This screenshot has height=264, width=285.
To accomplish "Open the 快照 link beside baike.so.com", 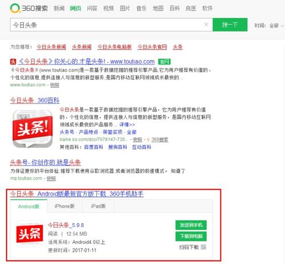I will pos(137,139).
